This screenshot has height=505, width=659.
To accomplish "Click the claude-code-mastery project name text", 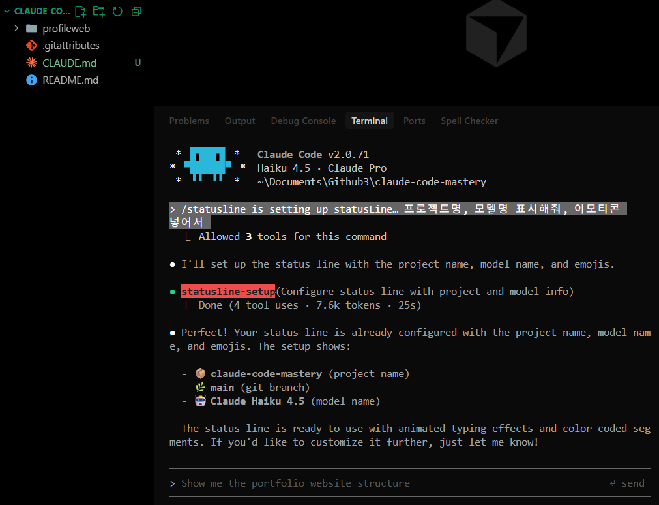I will [x=267, y=374].
